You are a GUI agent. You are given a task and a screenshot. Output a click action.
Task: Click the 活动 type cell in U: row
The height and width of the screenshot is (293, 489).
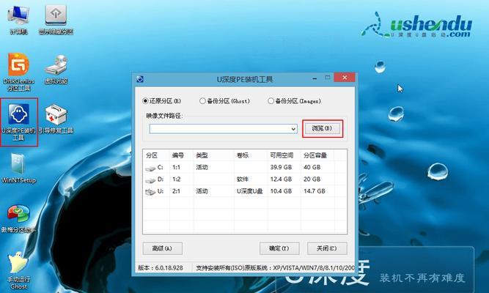pos(202,191)
